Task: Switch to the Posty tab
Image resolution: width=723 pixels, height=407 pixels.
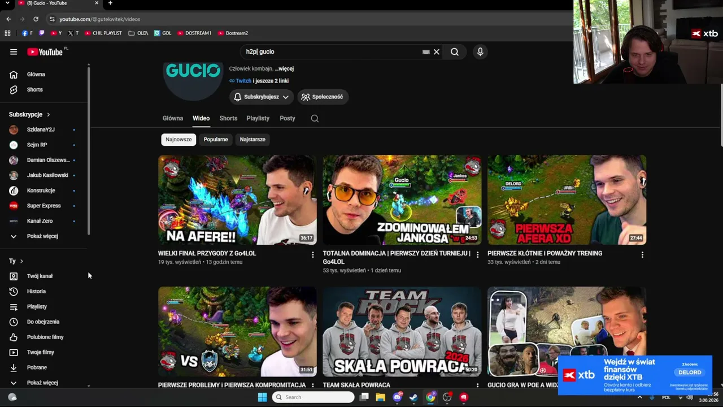Action: click(x=288, y=119)
